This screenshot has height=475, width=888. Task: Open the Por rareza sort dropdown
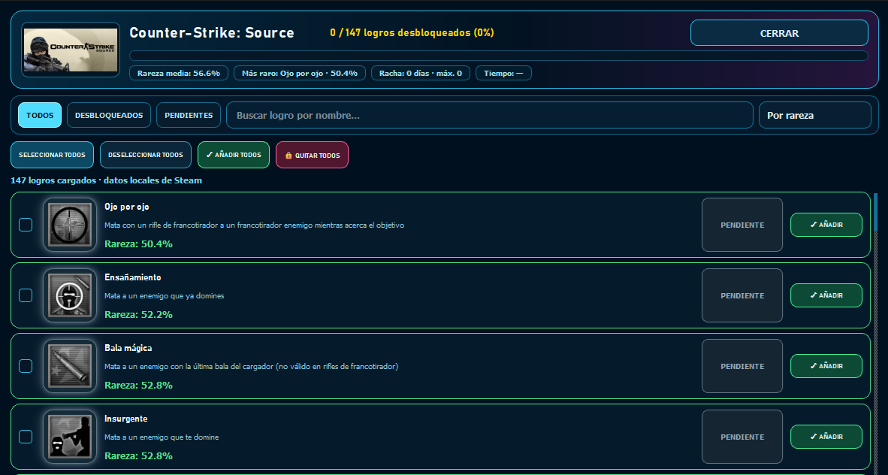coord(814,115)
